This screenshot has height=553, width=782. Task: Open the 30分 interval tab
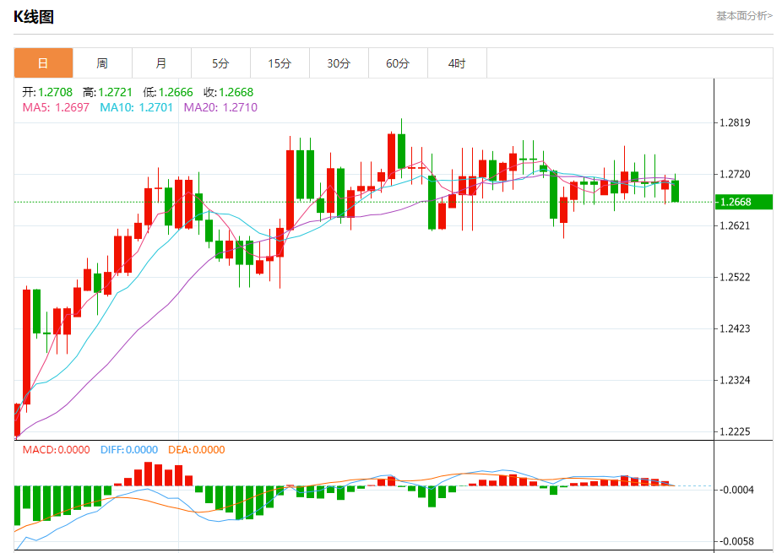[x=339, y=63]
